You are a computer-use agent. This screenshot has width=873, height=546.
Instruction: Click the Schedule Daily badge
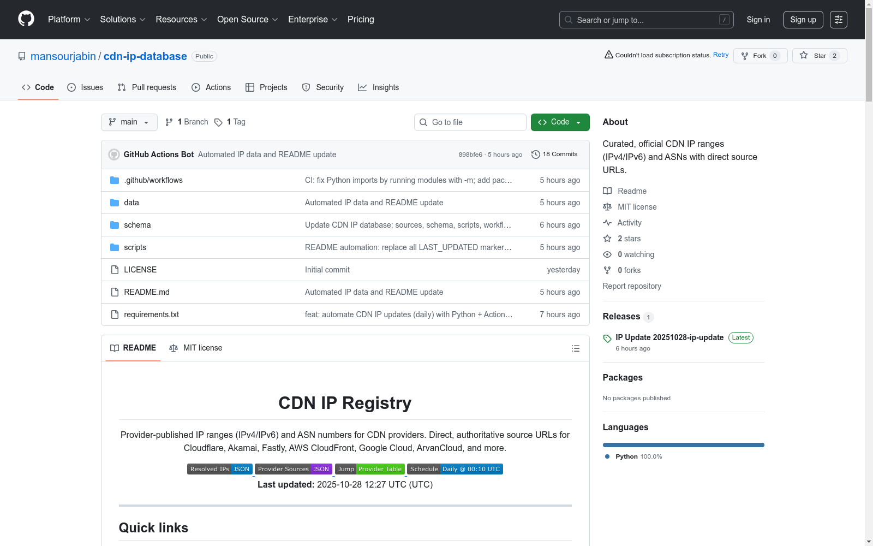click(455, 469)
